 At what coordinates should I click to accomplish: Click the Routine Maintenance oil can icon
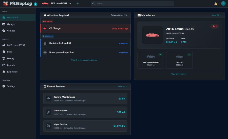point(49,98)
